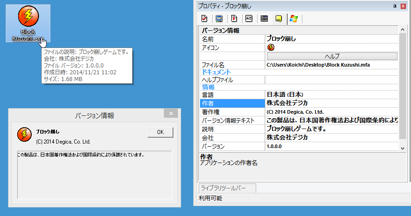
Task: Select the バージョン property label
Action: pyautogui.click(x=213, y=146)
